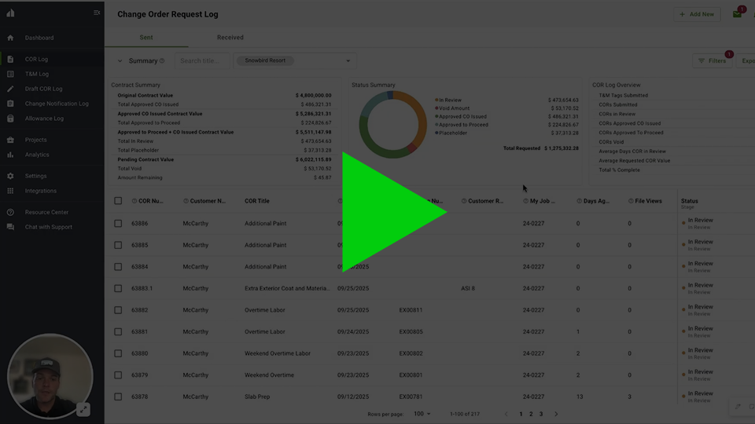Open the mail notifications icon
The height and width of the screenshot is (424, 755).
pyautogui.click(x=737, y=14)
